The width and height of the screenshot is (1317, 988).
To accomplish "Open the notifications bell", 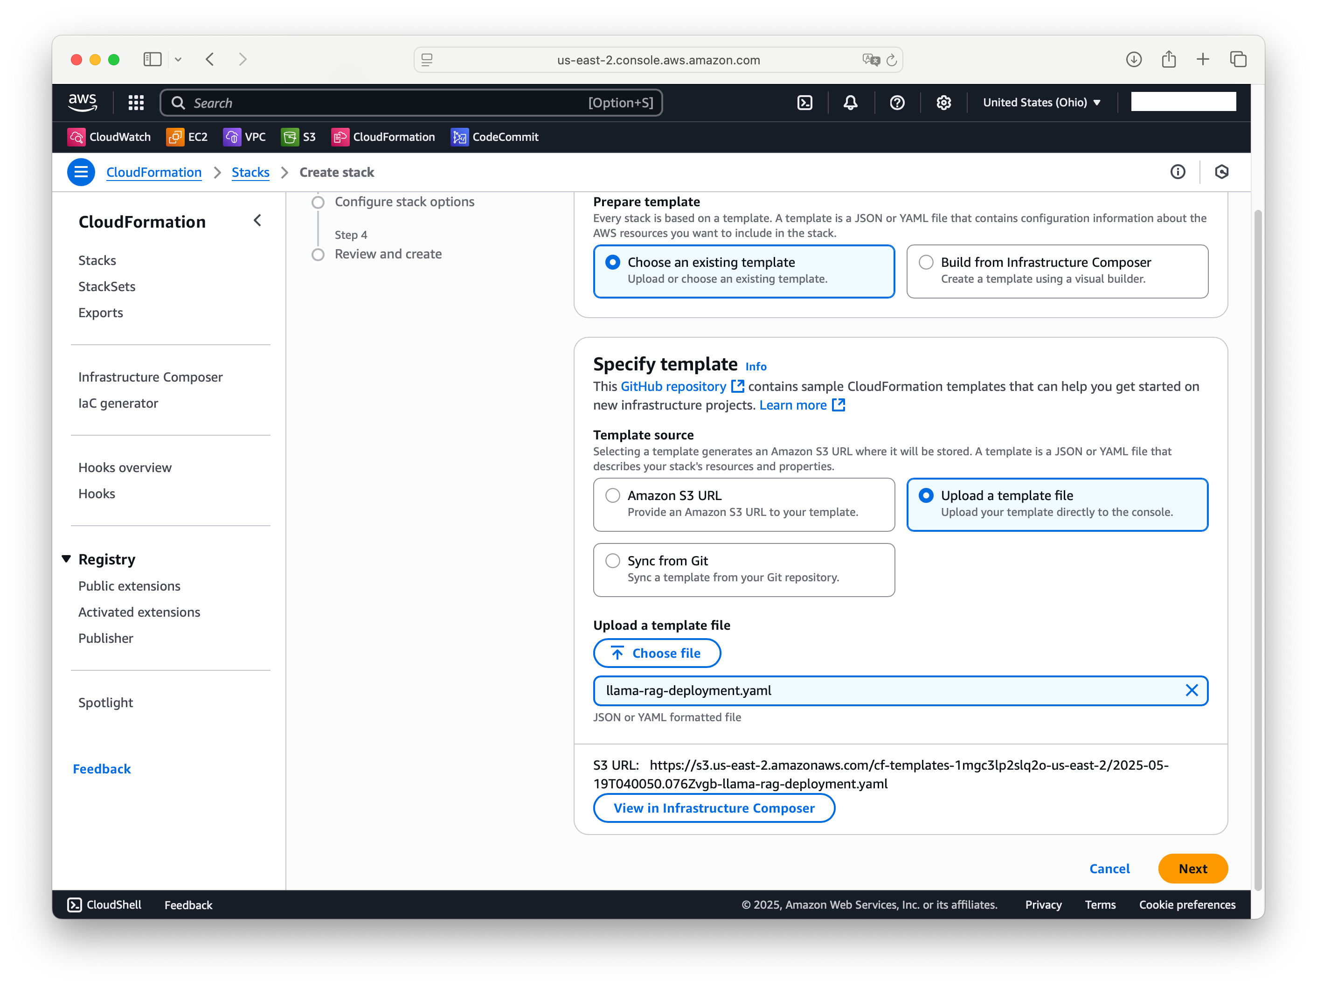I will (850, 103).
